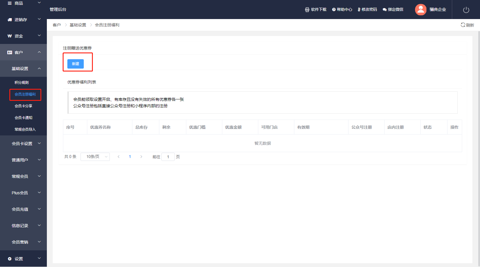Viewport: 480px width, 267px height.
Task: Click the 前往 page number input
Action: coord(168,157)
